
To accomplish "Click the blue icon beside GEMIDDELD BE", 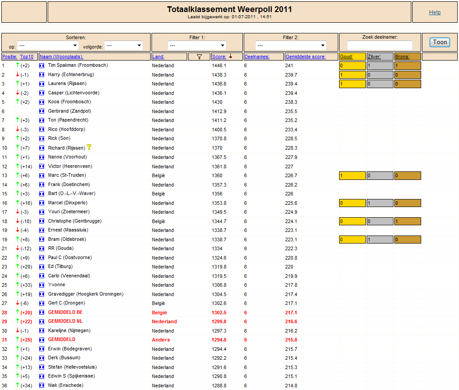I will click(x=41, y=313).
